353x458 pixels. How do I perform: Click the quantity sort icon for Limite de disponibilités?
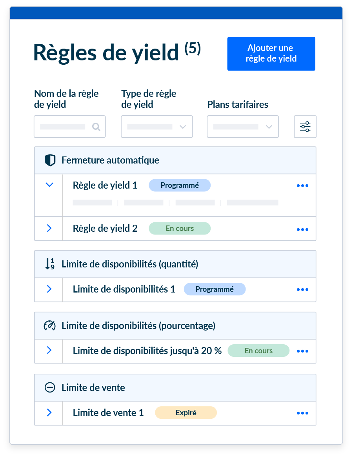pyautogui.click(x=50, y=264)
